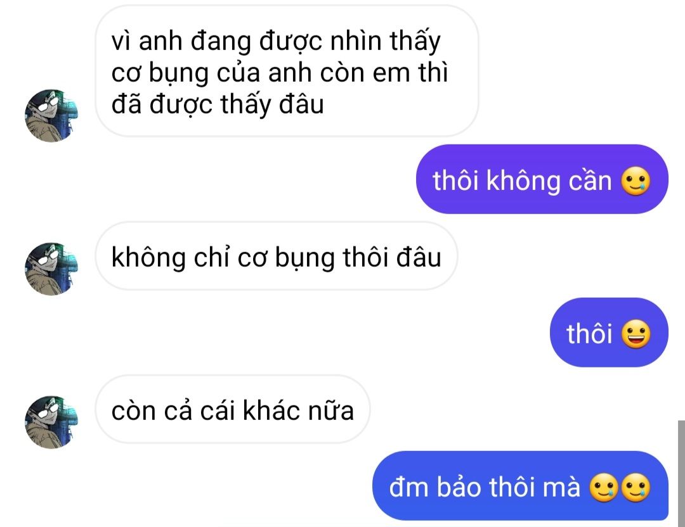The image size is (685, 527).
Task: Tap the last emoji in 'đm bảo thôi mà' bubble
Action: click(636, 487)
